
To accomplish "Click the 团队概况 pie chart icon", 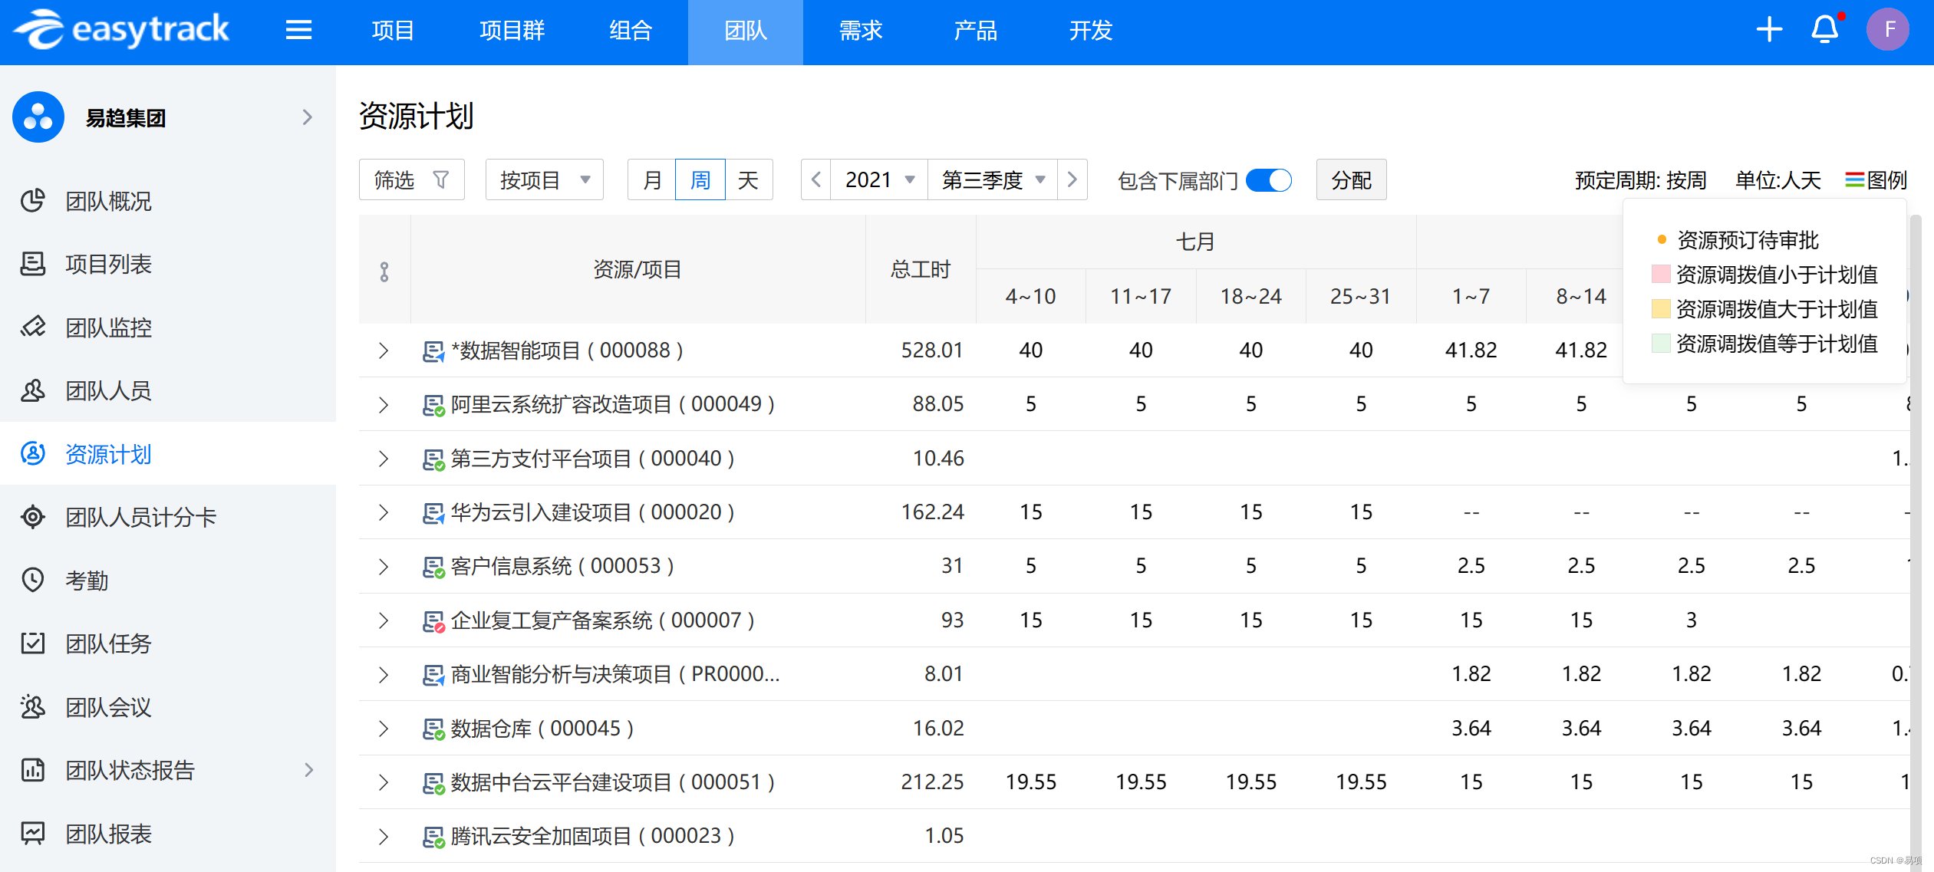I will pos(33,201).
